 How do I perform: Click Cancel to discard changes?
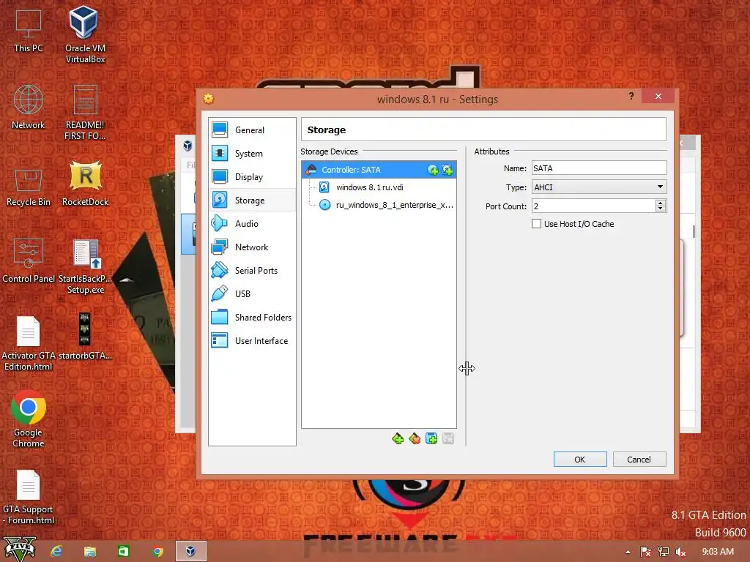point(639,460)
